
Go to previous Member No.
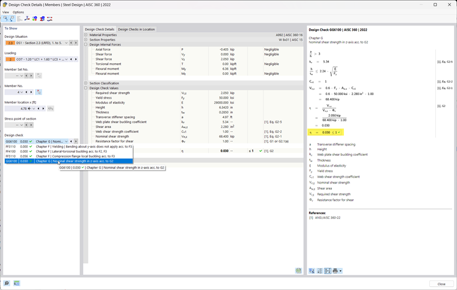click(x=26, y=92)
